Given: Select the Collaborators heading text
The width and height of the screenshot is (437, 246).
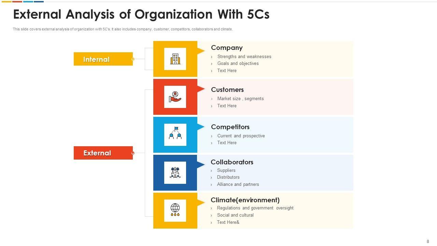Looking at the screenshot, I should tap(232, 162).
